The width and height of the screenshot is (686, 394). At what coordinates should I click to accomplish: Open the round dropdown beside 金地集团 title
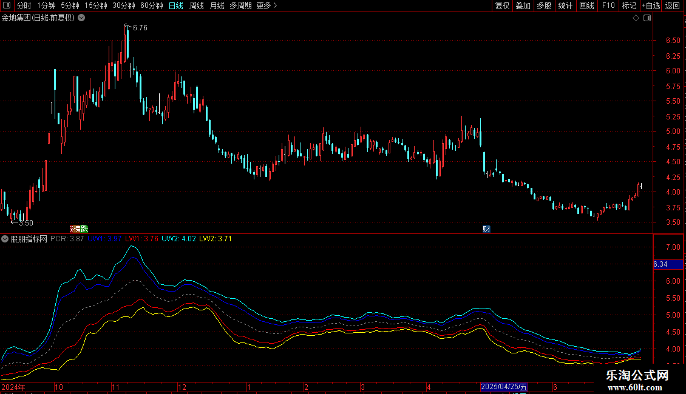81,18
